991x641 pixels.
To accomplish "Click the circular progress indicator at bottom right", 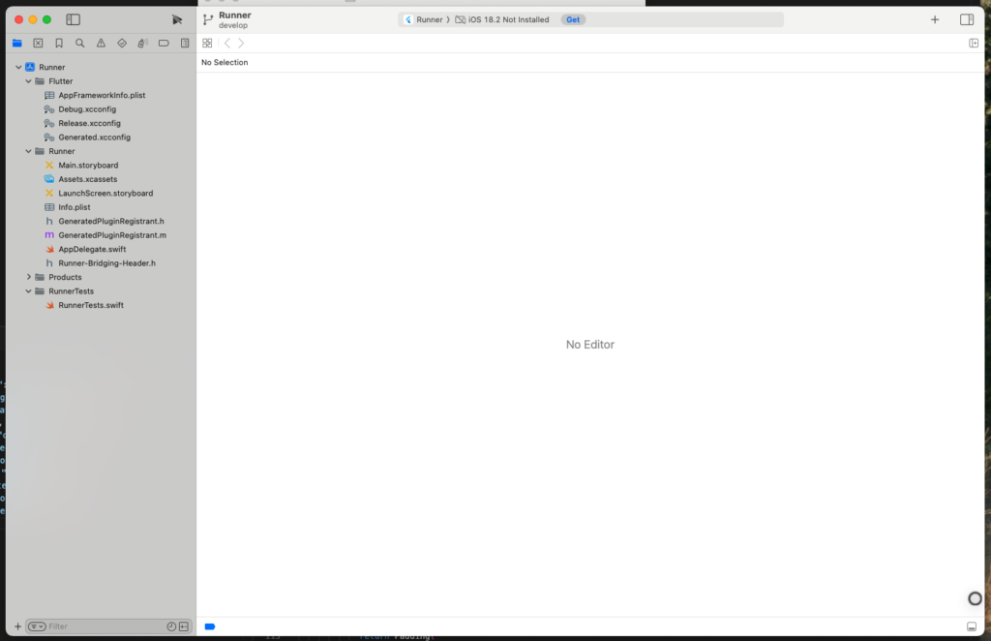I will (x=975, y=598).
